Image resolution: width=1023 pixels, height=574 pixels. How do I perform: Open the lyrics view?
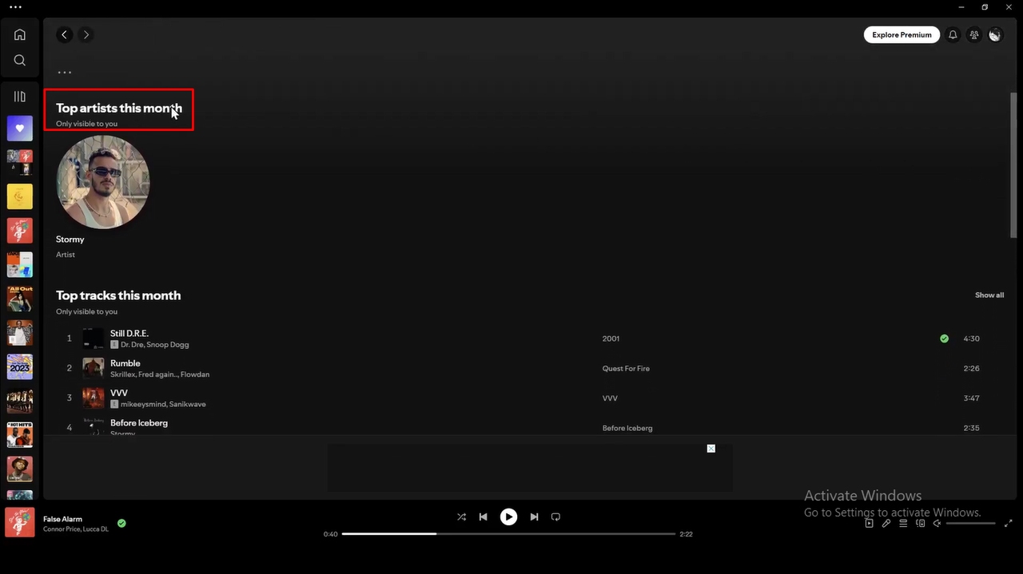point(886,523)
